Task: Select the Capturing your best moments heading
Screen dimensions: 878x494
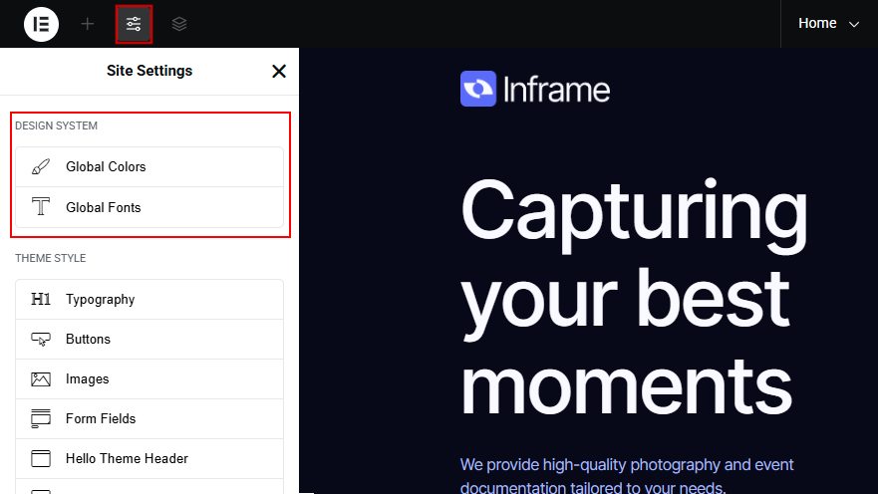Action: (634, 297)
